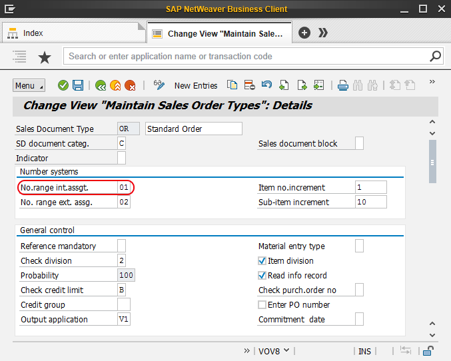Click the window menu icon in title bar
The height and width of the screenshot is (361, 451).
tap(10, 9)
